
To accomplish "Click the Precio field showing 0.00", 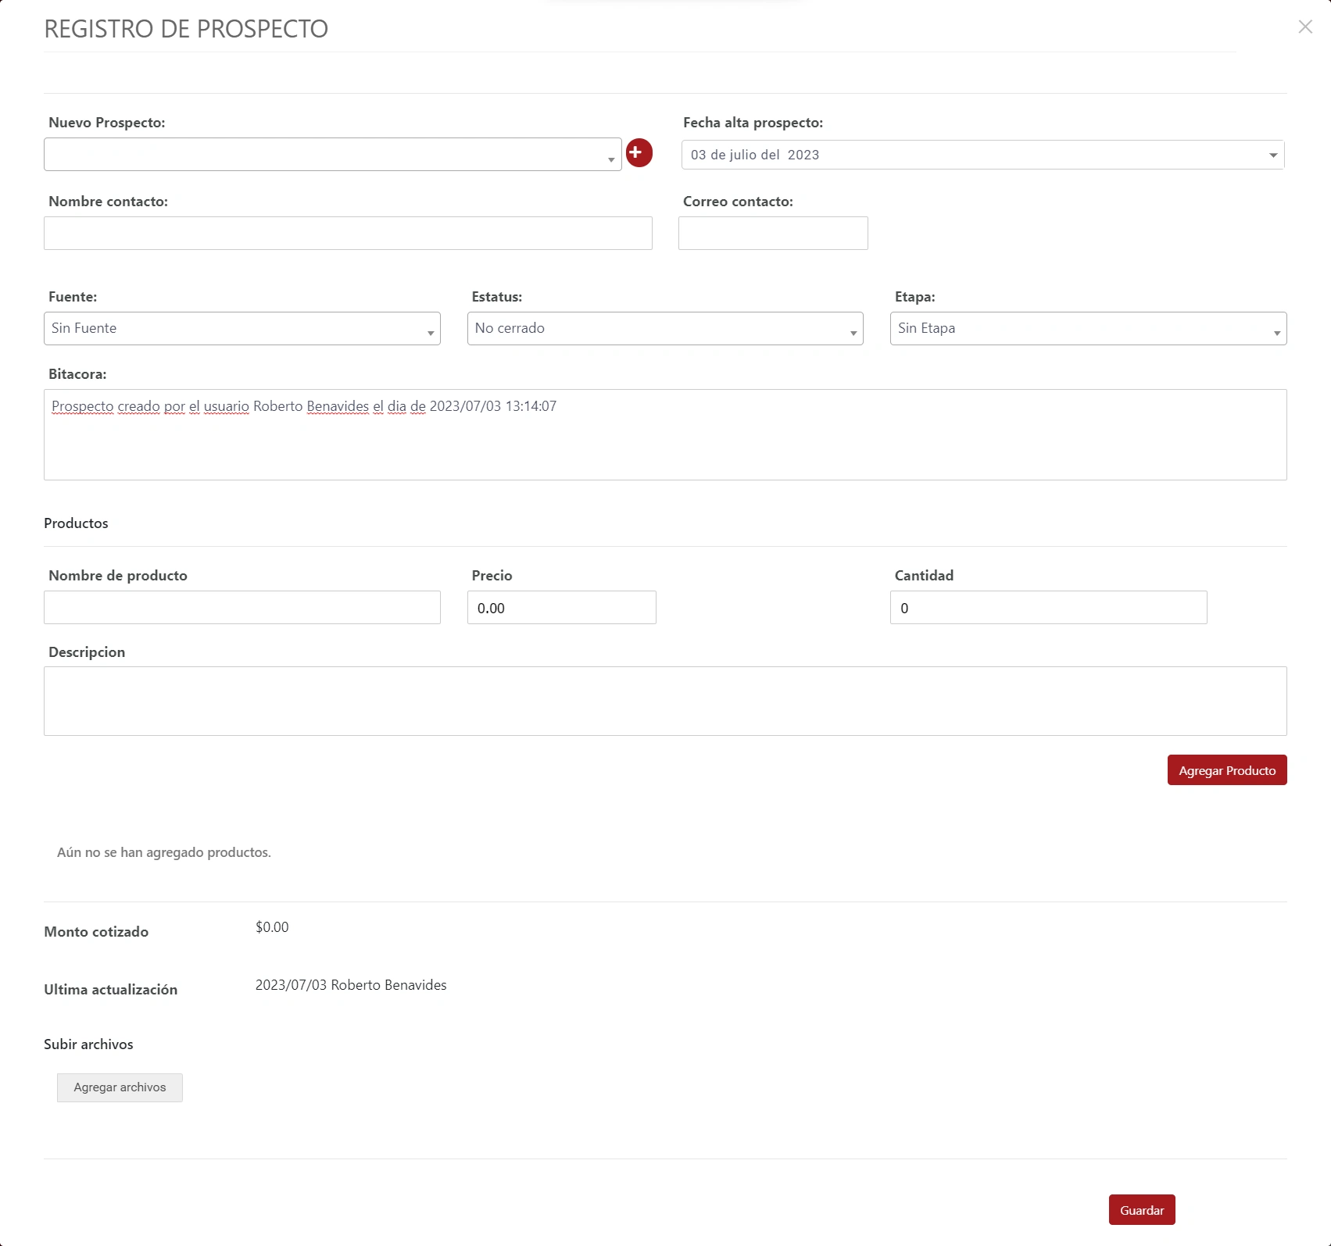I will click(x=561, y=608).
